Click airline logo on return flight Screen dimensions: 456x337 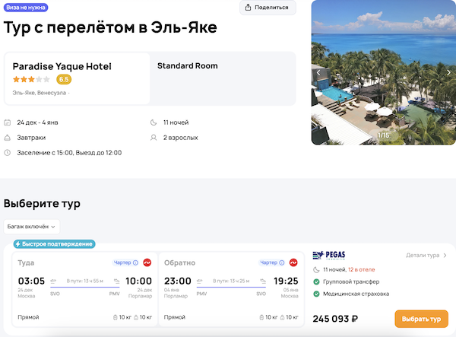[x=293, y=263]
